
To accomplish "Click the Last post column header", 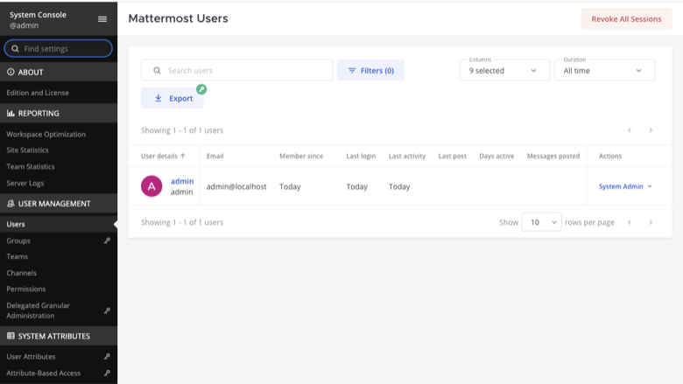I will point(452,156).
